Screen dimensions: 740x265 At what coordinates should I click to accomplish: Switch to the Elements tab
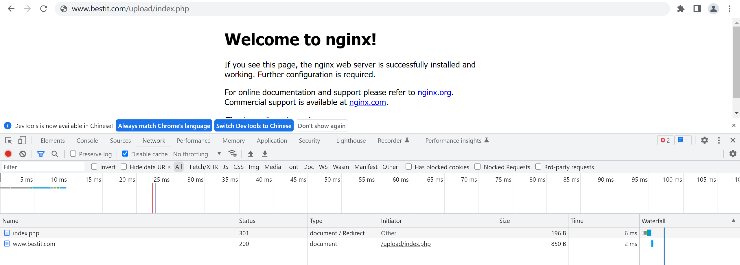(x=53, y=140)
